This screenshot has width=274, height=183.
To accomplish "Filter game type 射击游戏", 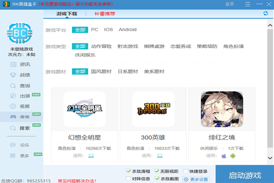I will point(128,46).
